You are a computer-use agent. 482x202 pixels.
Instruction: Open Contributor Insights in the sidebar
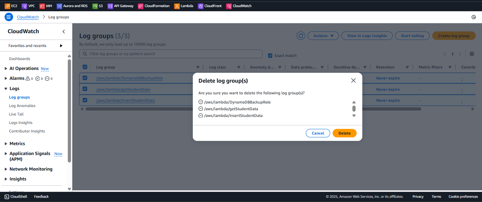click(27, 131)
